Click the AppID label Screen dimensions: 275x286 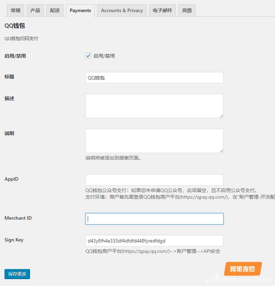11,179
